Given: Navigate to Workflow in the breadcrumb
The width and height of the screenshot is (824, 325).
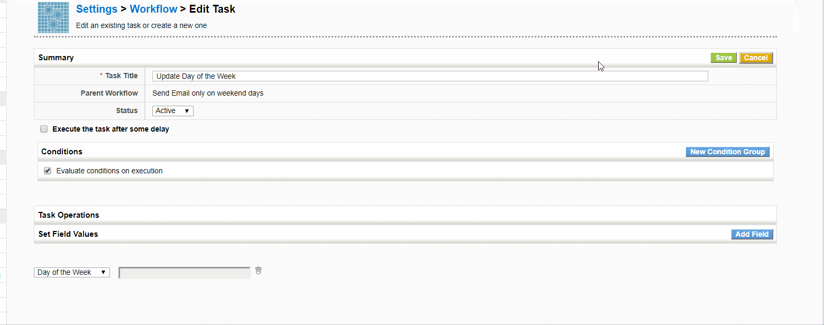Looking at the screenshot, I should coord(153,9).
